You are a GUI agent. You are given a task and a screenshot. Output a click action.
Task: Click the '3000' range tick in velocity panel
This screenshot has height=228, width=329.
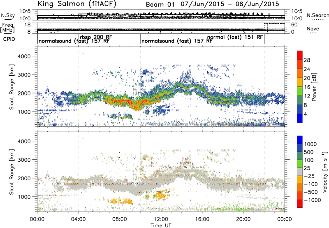click(x=24, y=160)
